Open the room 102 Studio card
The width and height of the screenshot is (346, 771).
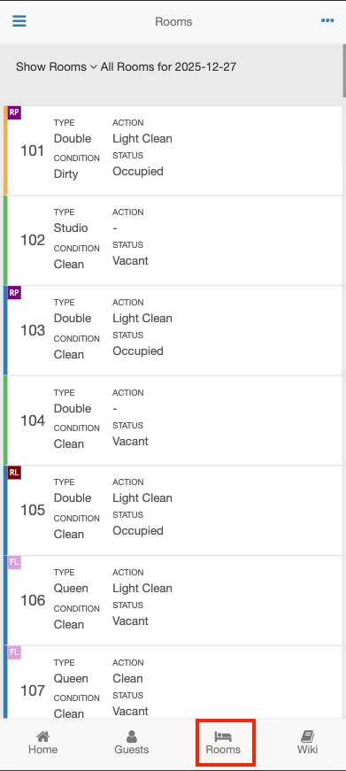173,241
